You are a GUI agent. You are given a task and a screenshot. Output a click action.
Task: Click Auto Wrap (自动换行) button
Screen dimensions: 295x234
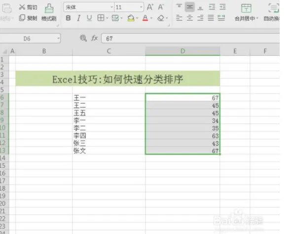[x=272, y=12]
